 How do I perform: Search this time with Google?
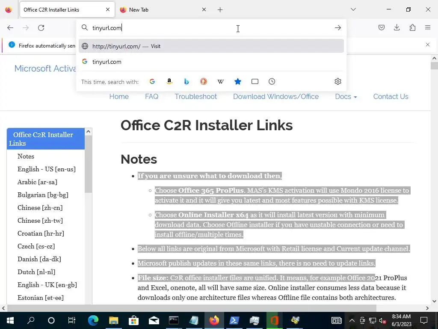tap(152, 81)
